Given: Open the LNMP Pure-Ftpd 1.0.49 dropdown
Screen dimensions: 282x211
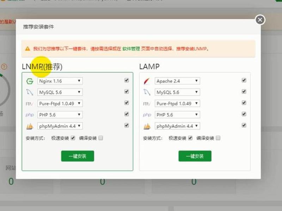Looking at the screenshot, I should coord(60,103).
